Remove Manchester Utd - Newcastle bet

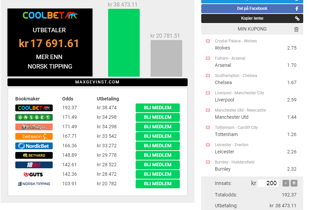208,110
